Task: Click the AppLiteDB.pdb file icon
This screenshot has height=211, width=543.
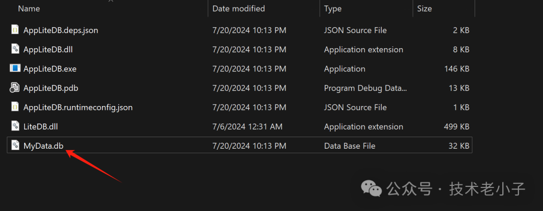Action: point(15,88)
